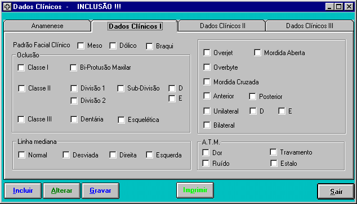Tick the Mordida Cruzada checkbox

tap(207, 82)
